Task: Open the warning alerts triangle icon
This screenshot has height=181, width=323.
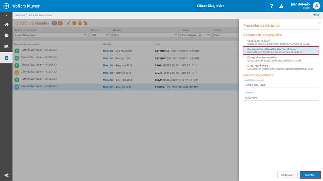Action: point(281,6)
